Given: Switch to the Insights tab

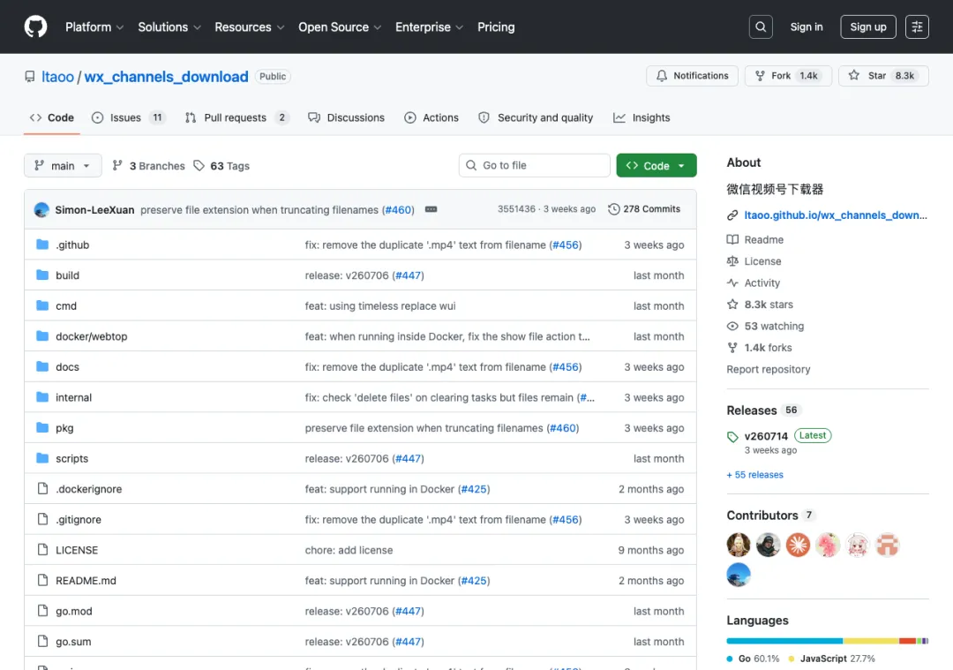Looking at the screenshot, I should (x=642, y=117).
